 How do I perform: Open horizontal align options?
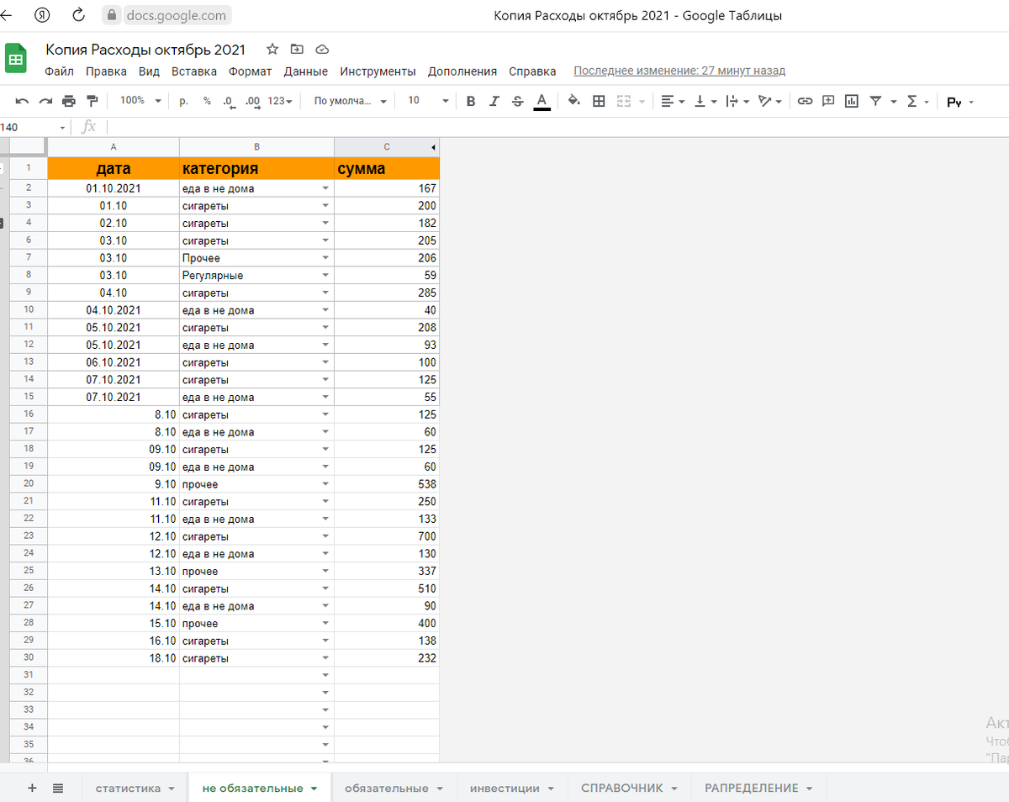[x=672, y=101]
